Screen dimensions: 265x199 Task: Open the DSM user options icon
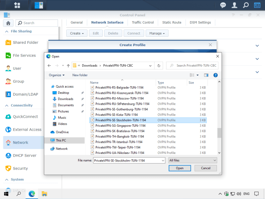point(235,5)
